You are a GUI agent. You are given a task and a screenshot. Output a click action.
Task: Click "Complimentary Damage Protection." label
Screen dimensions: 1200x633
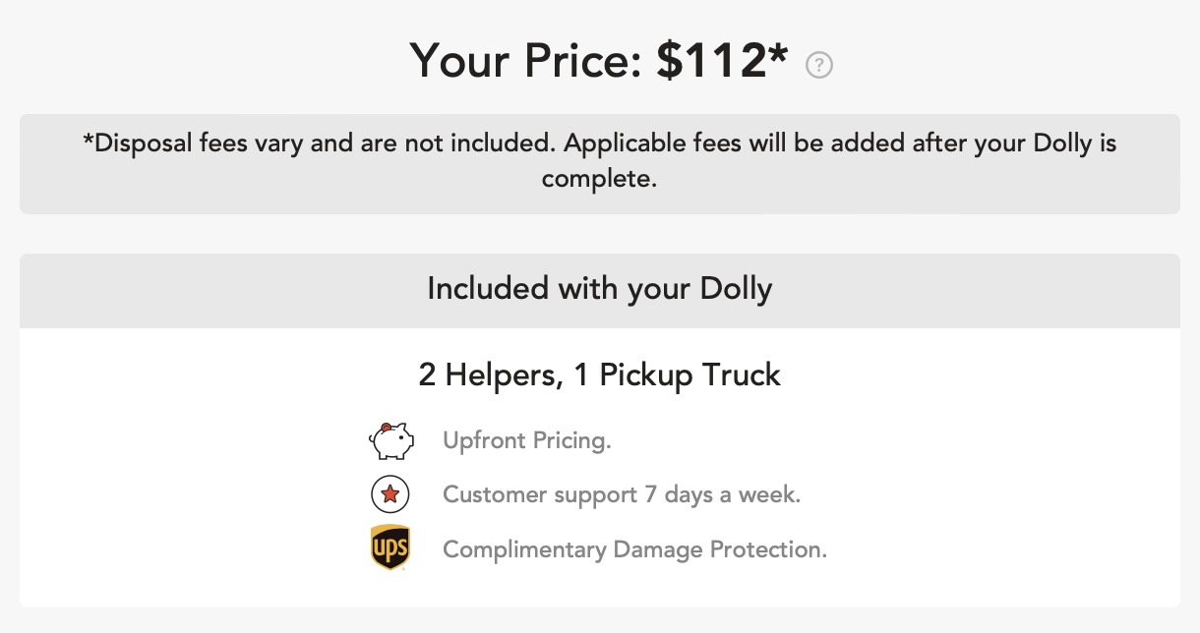pos(634,549)
